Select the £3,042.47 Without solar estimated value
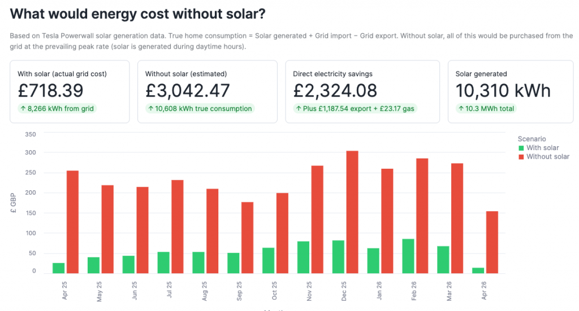This screenshot has height=311, width=579. pos(187,90)
